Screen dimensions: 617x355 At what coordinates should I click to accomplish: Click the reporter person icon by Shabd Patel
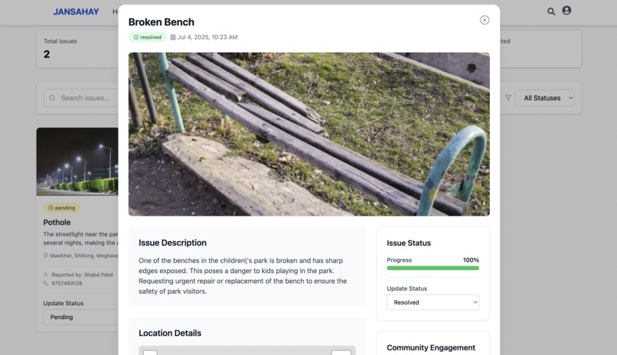[x=46, y=275]
